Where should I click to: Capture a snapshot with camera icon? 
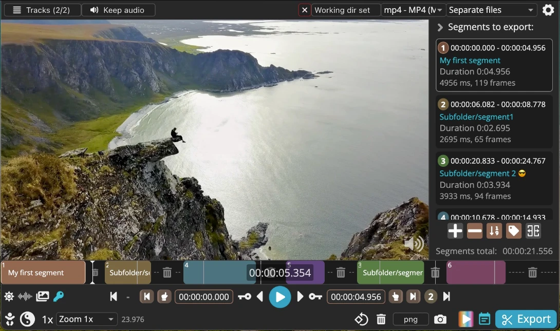(440, 319)
